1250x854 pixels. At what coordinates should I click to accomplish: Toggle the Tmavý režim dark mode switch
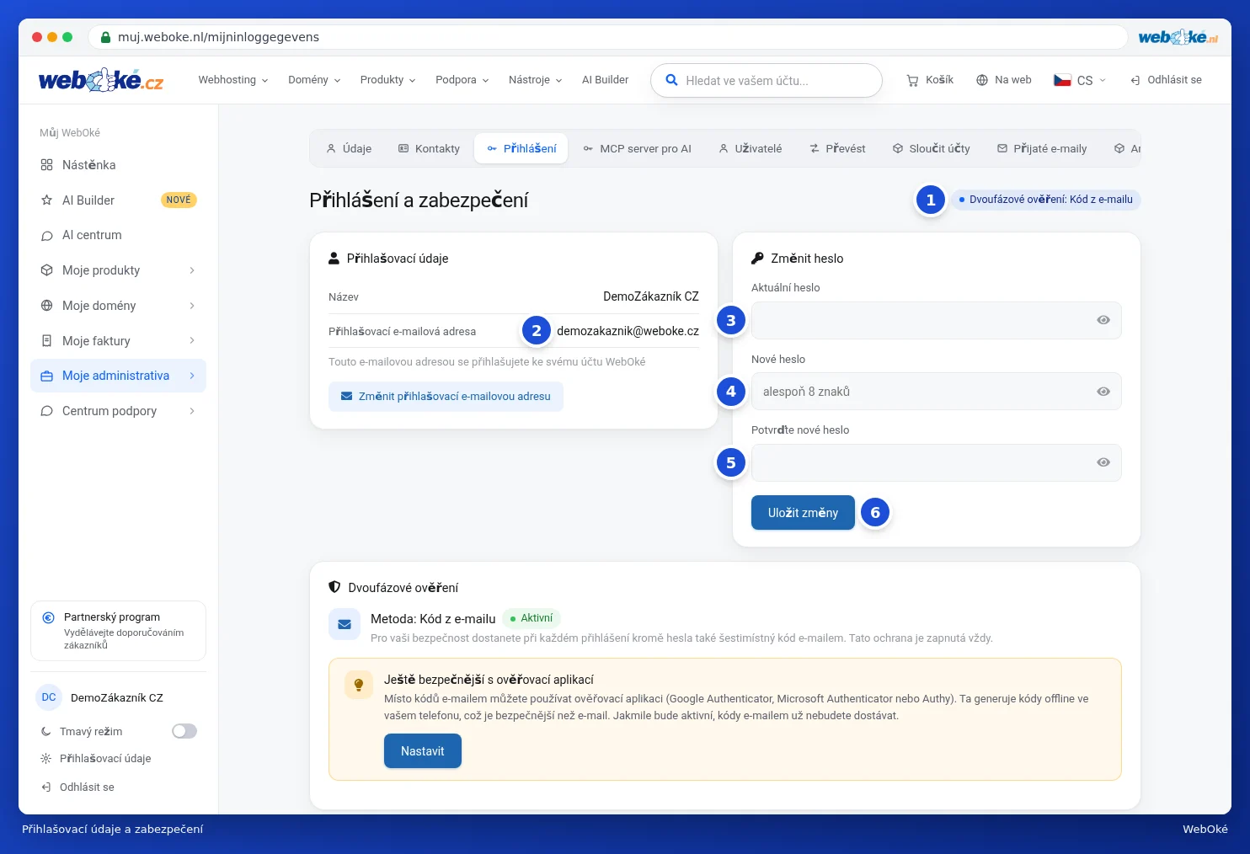click(184, 731)
